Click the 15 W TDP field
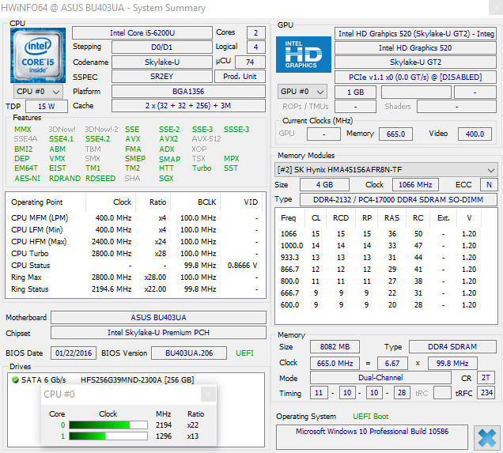 pos(47,107)
